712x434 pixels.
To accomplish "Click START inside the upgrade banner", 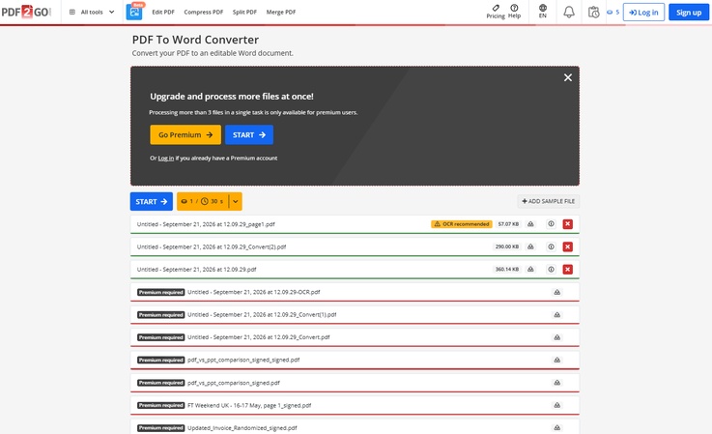I will [x=249, y=135].
